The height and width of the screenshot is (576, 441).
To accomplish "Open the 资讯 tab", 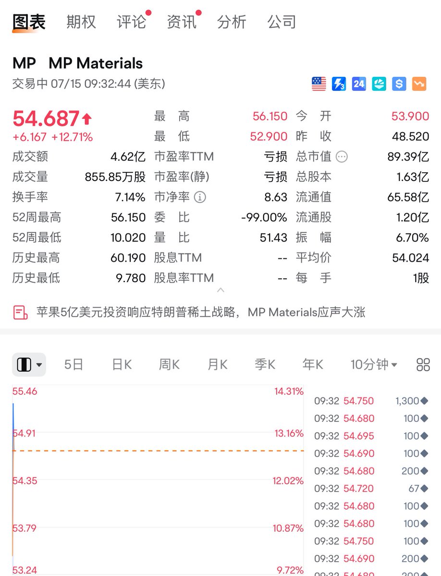I will (x=182, y=22).
